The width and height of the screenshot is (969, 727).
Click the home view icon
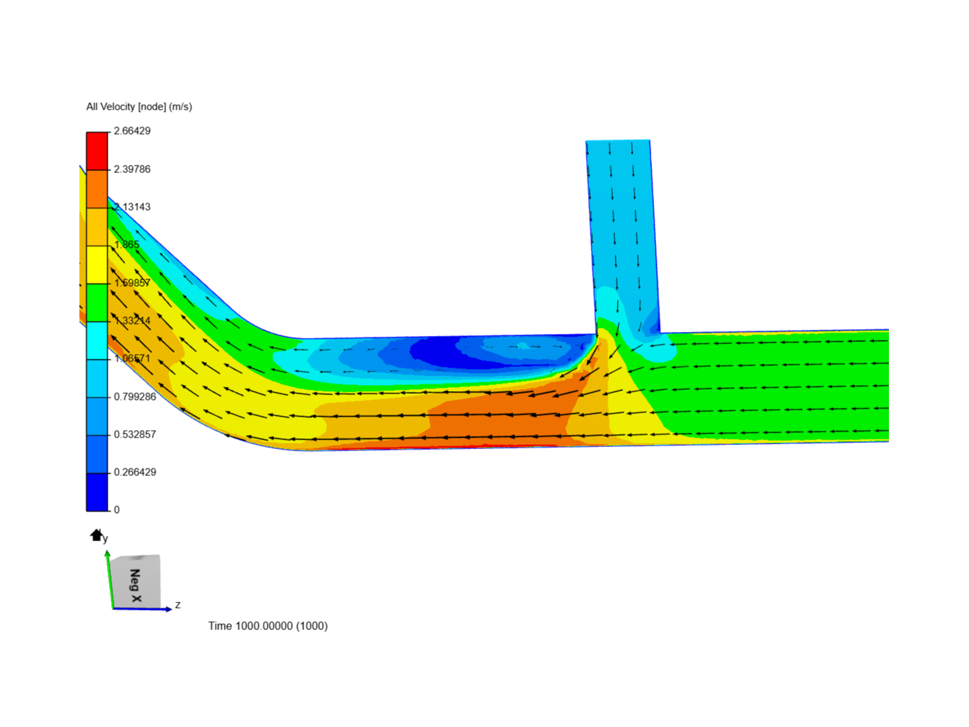[96, 535]
